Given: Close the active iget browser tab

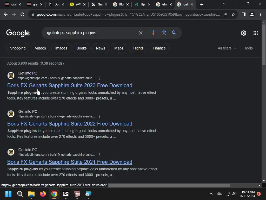Looking at the screenshot, I should (192, 5).
